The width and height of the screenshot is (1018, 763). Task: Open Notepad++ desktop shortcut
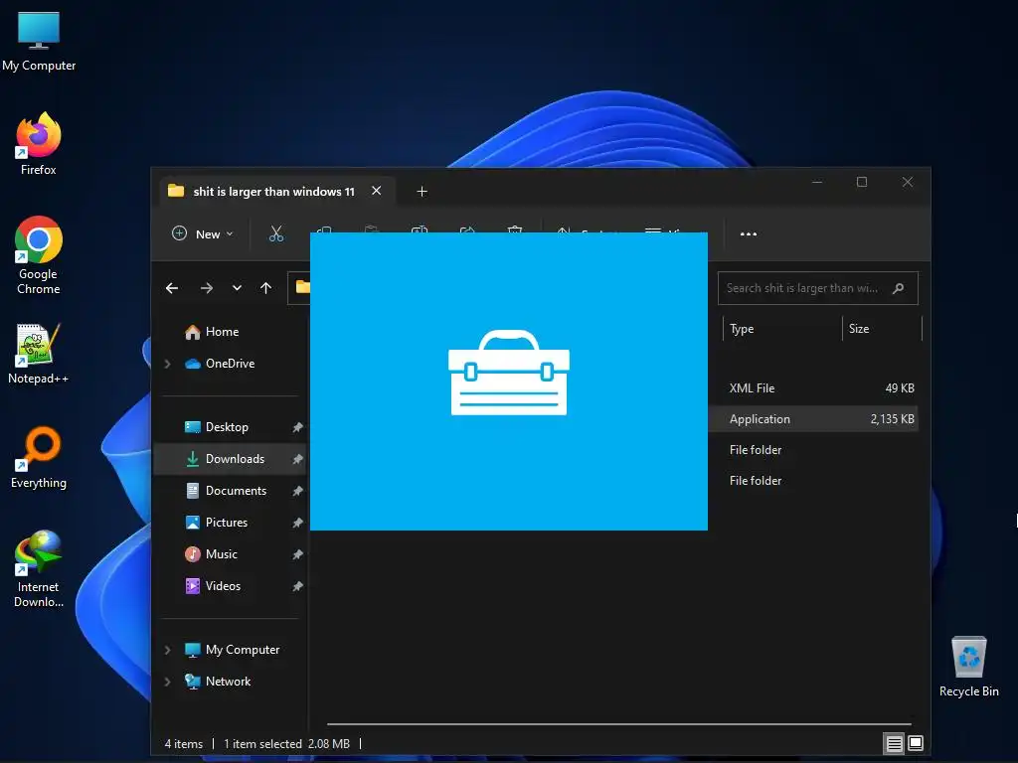click(x=39, y=354)
